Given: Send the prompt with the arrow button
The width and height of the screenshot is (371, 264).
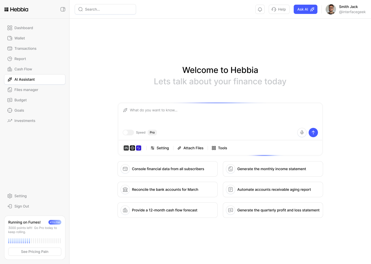Looking at the screenshot, I should click(x=313, y=133).
